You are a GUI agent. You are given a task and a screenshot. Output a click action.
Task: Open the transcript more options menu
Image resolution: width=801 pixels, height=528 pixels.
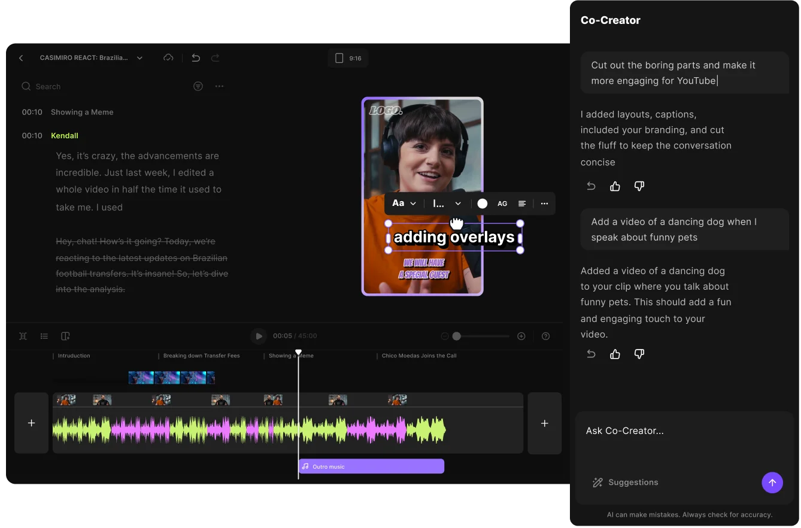click(220, 86)
